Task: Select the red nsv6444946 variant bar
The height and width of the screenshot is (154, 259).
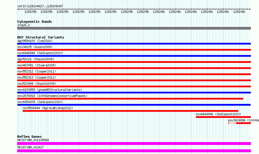Action: (x=223, y=117)
